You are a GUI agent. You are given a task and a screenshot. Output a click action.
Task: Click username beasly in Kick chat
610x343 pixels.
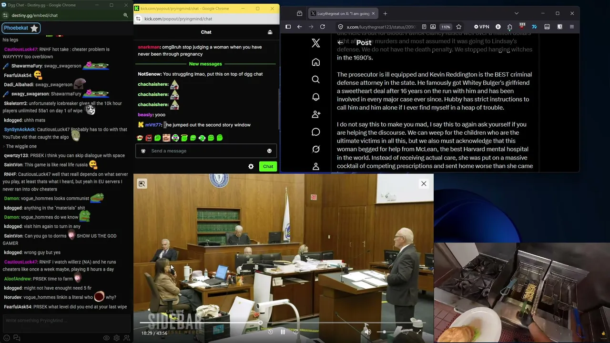click(145, 114)
